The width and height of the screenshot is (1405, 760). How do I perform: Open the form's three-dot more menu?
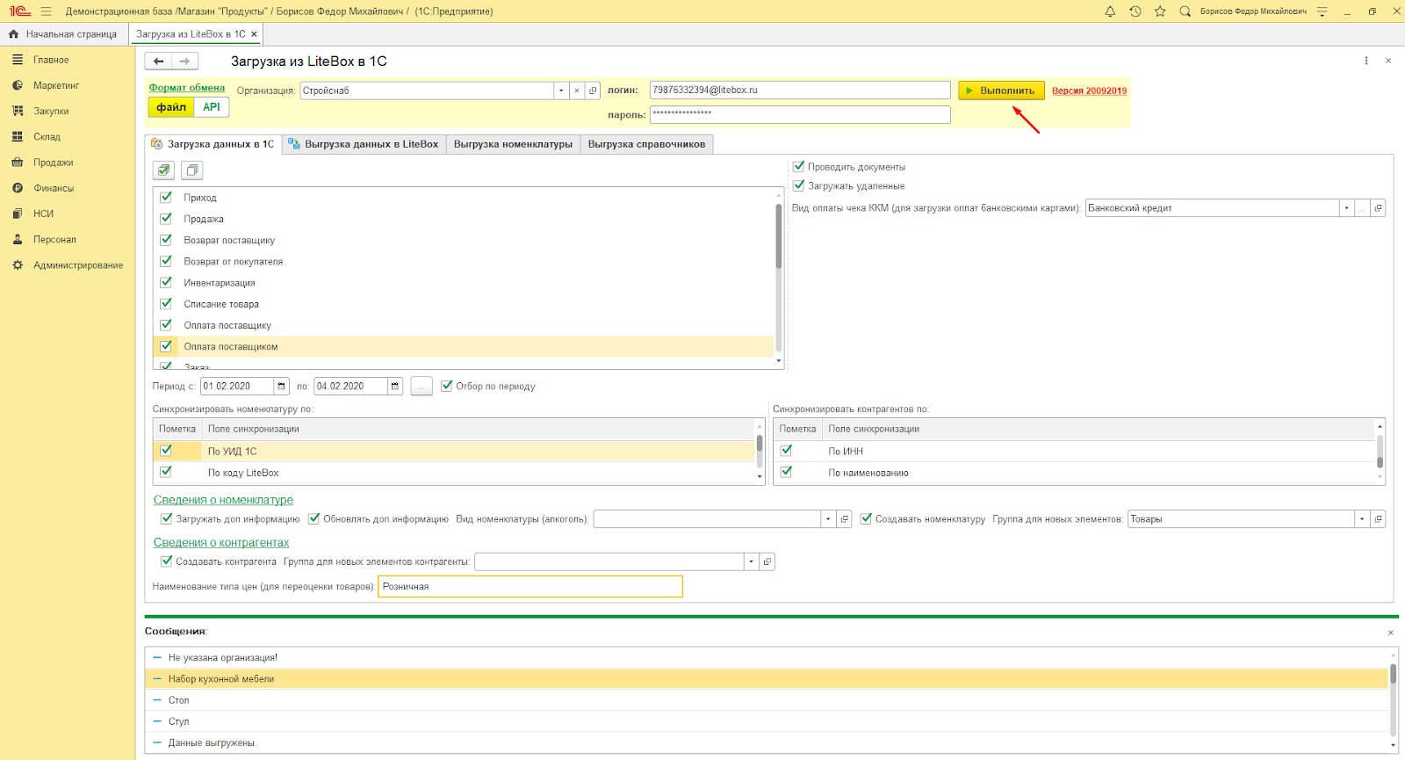pyautogui.click(x=1366, y=61)
